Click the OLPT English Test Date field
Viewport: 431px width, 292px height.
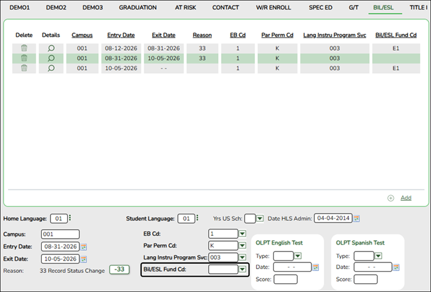click(x=292, y=267)
